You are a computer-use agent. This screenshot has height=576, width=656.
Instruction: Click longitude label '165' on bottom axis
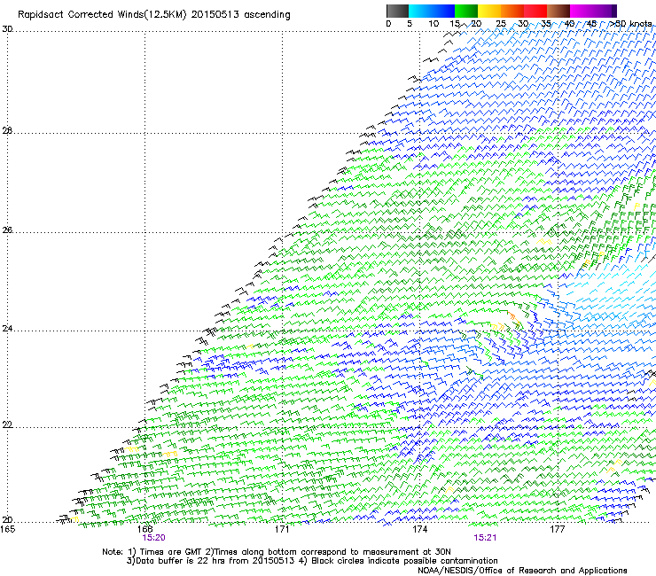pyautogui.click(x=7, y=529)
